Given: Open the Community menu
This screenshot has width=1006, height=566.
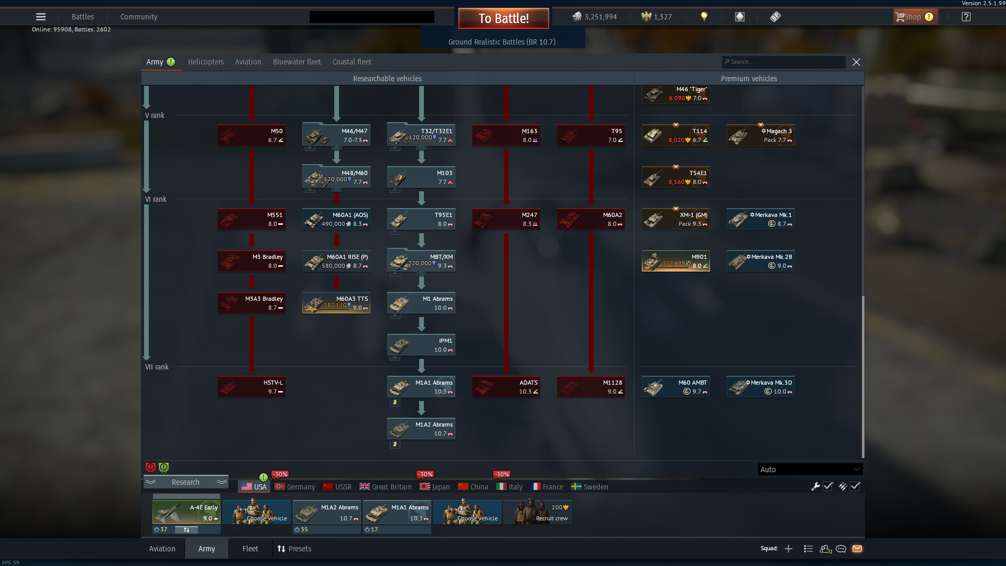Looking at the screenshot, I should [x=139, y=17].
